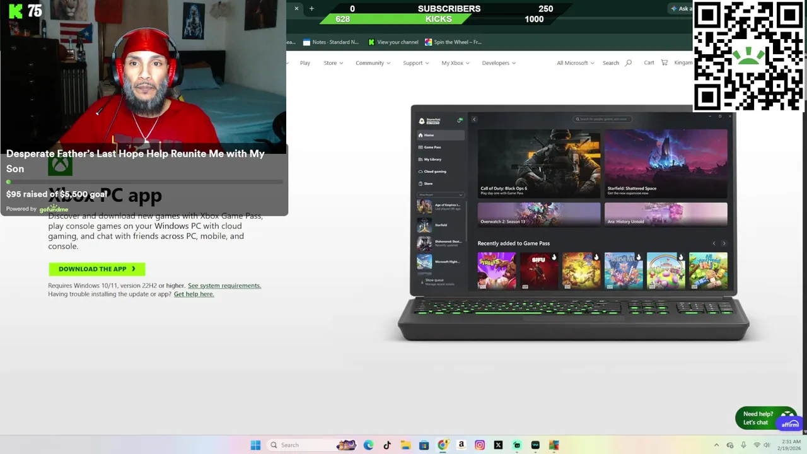This screenshot has height=454, width=807.
Task: Expand the Store menu
Action: click(x=334, y=63)
